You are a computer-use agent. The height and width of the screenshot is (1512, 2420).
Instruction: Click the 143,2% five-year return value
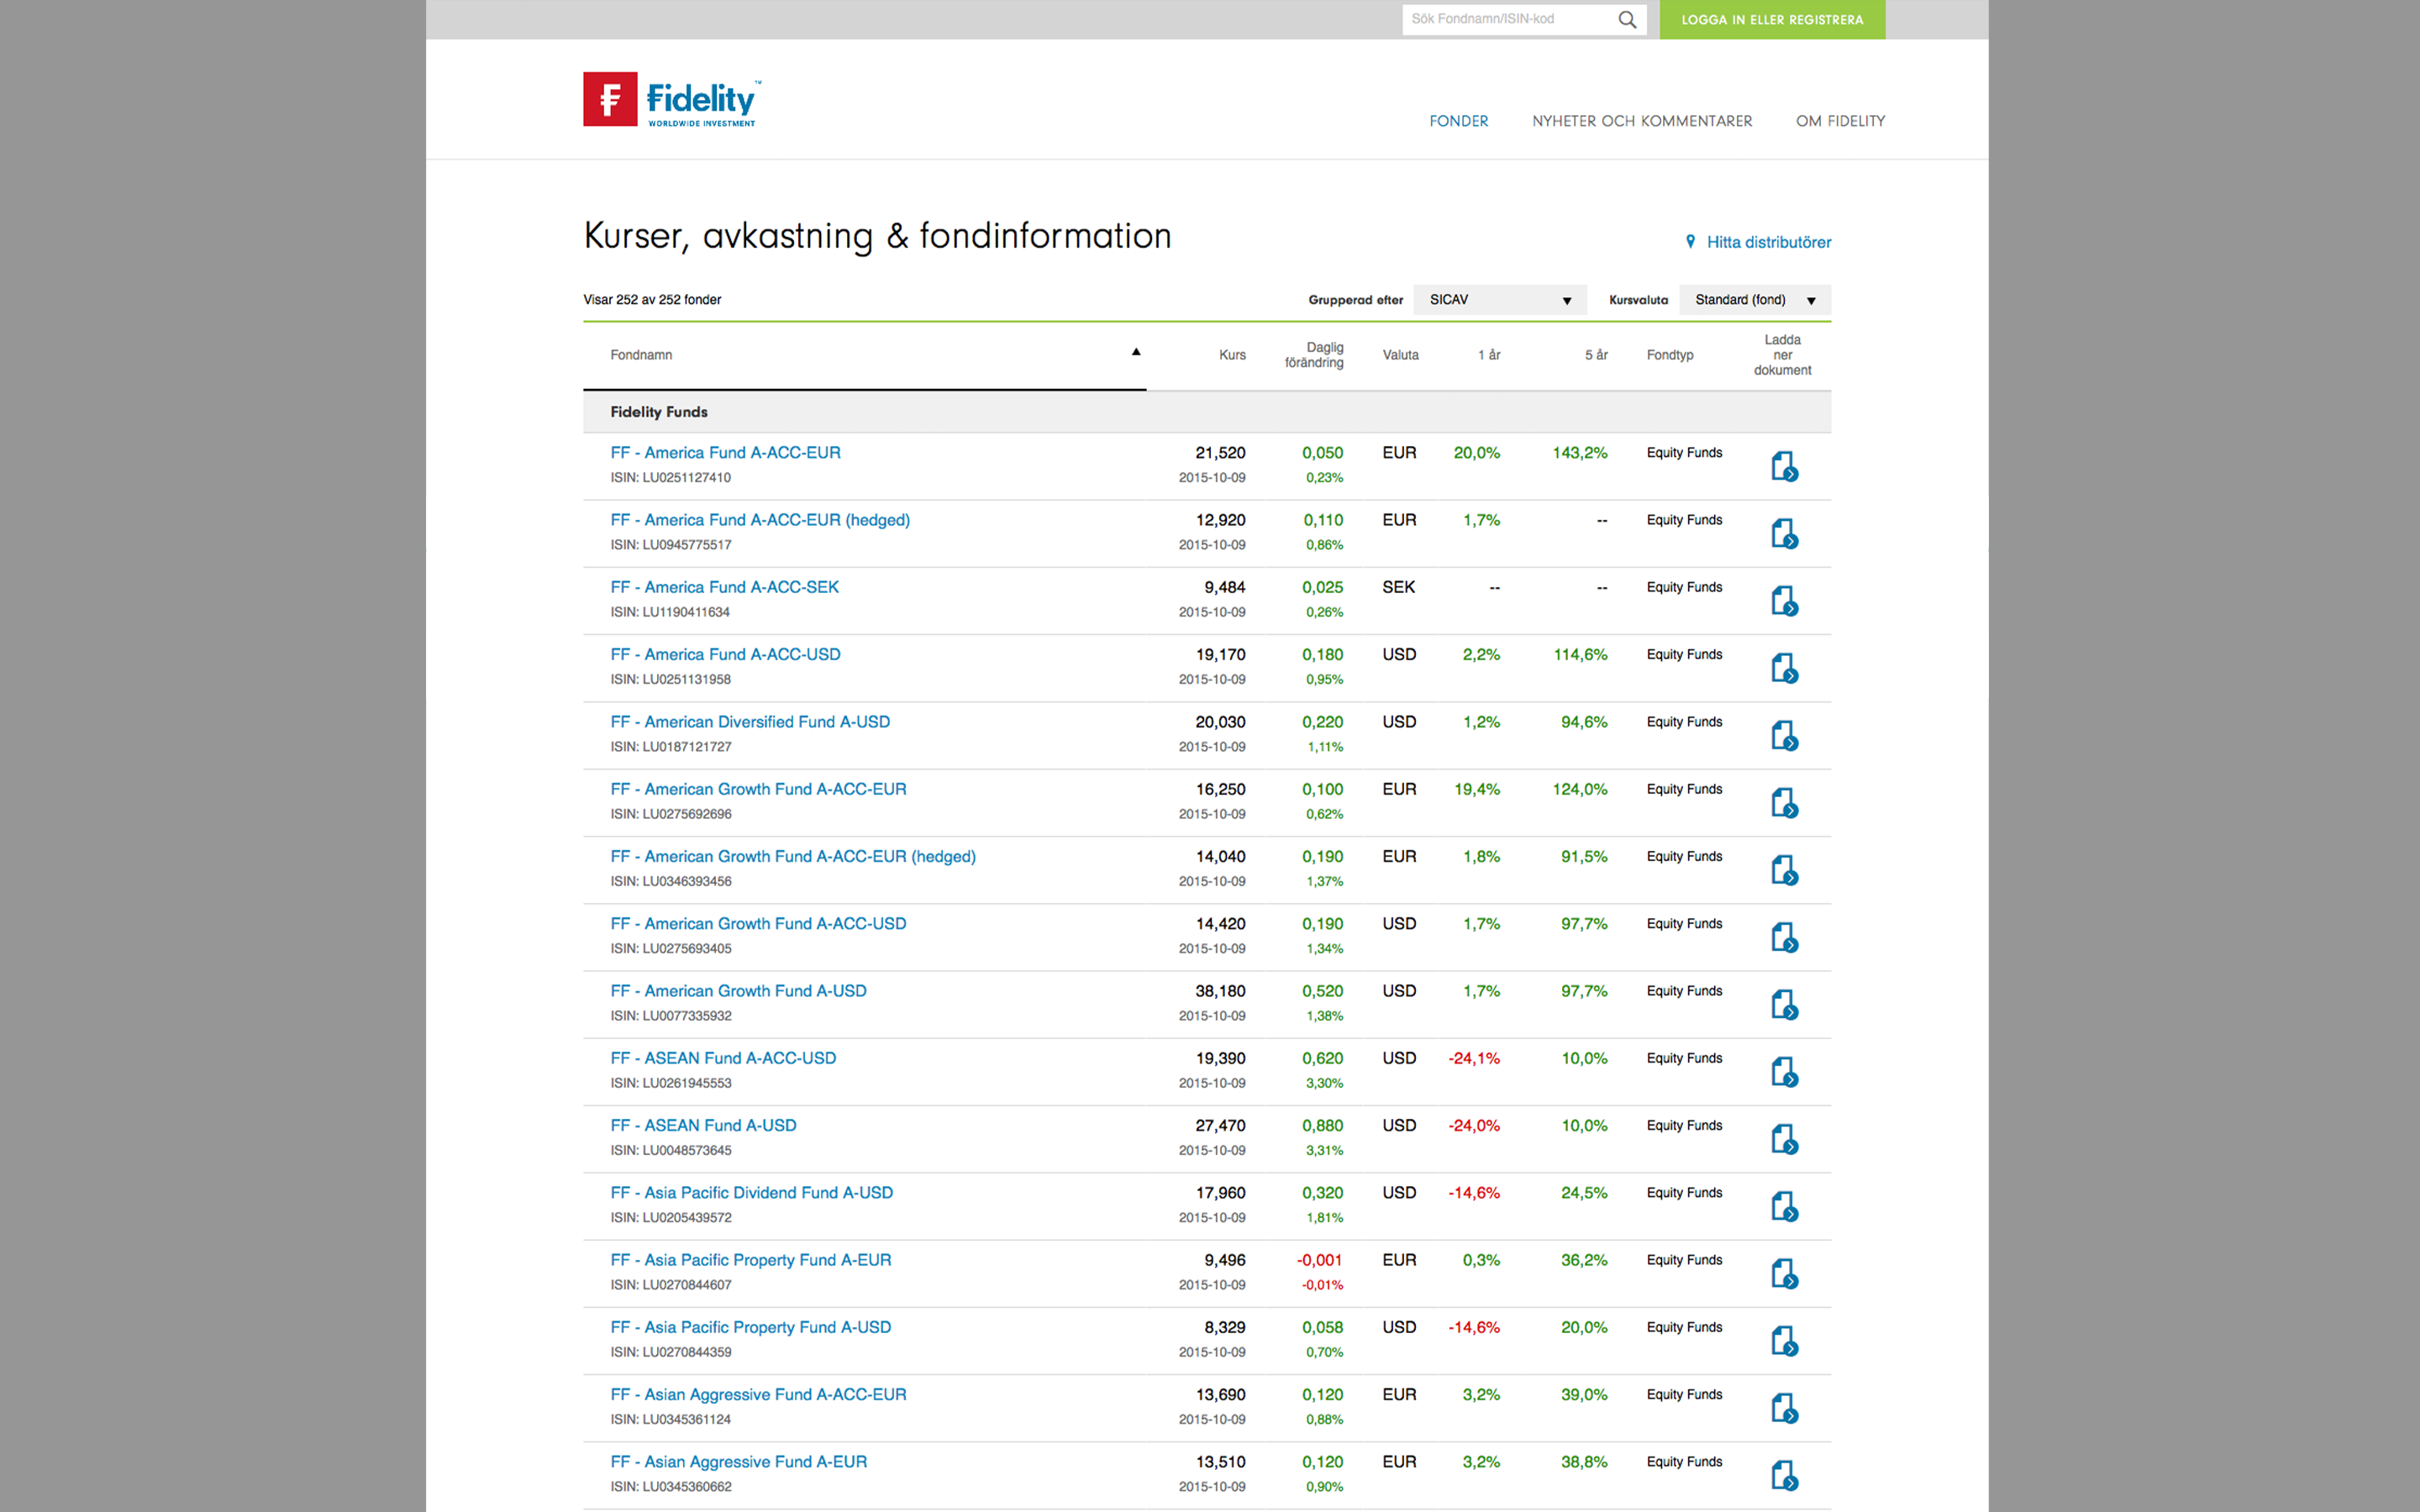1580,453
